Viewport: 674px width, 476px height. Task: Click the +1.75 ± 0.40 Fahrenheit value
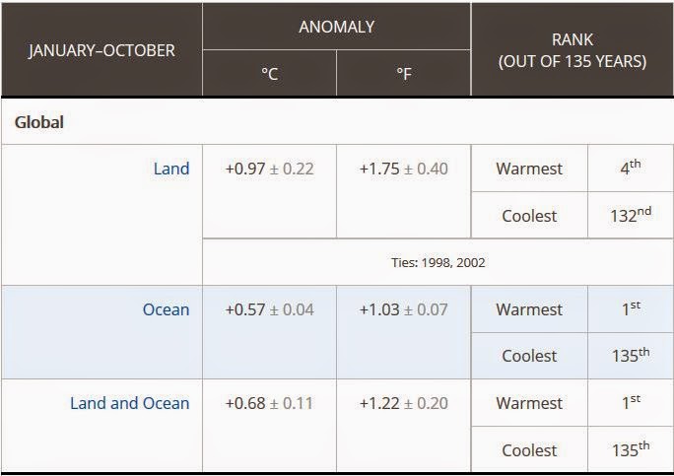tap(403, 169)
